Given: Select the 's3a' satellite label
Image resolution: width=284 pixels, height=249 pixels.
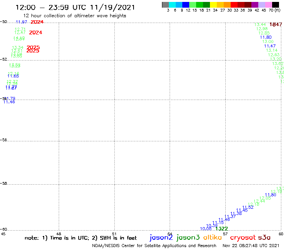Looking at the screenshot, I should click(x=264, y=238).
